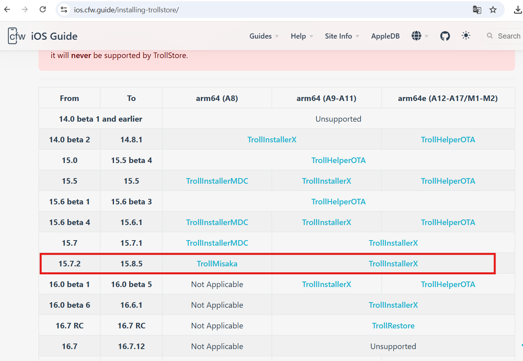Reload the page with the refresh icon
523x361 pixels.
coord(42,10)
